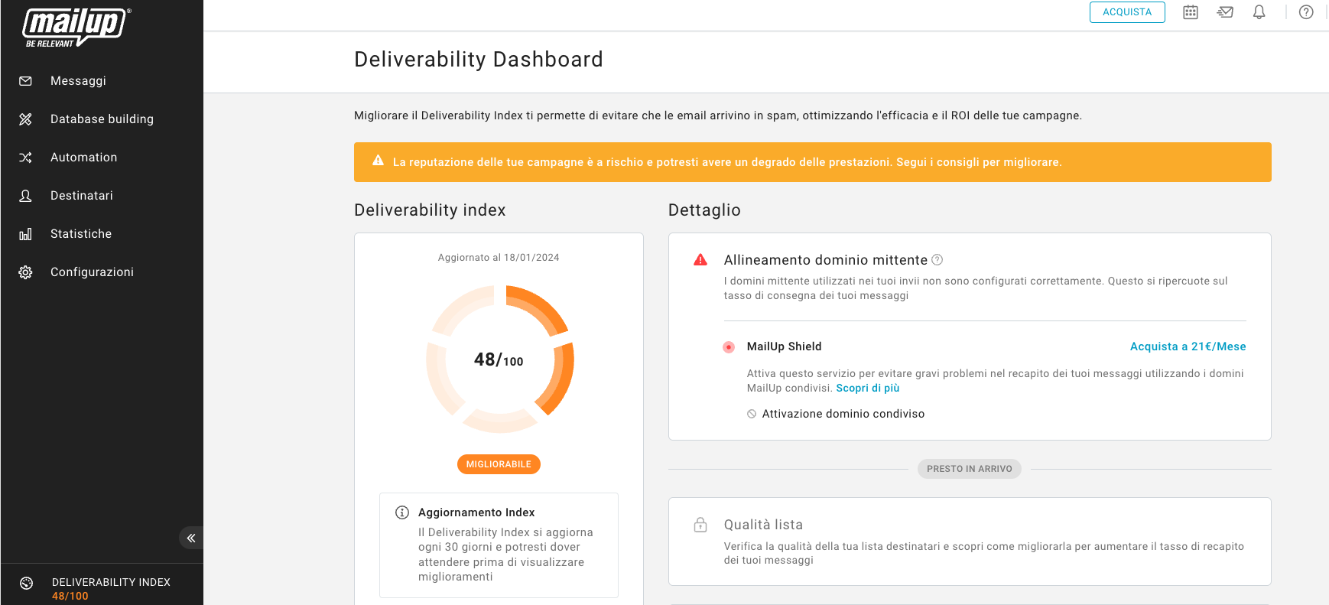
Task: Open the help question mark icon
Action: point(1305,12)
